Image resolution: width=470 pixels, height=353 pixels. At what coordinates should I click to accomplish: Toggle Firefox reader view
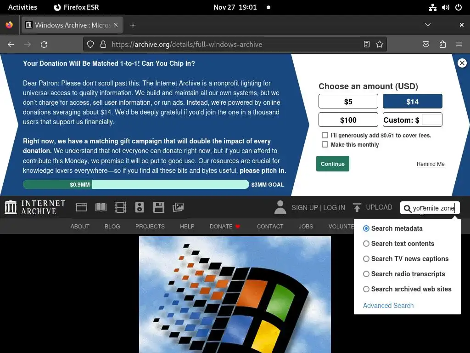367,45
